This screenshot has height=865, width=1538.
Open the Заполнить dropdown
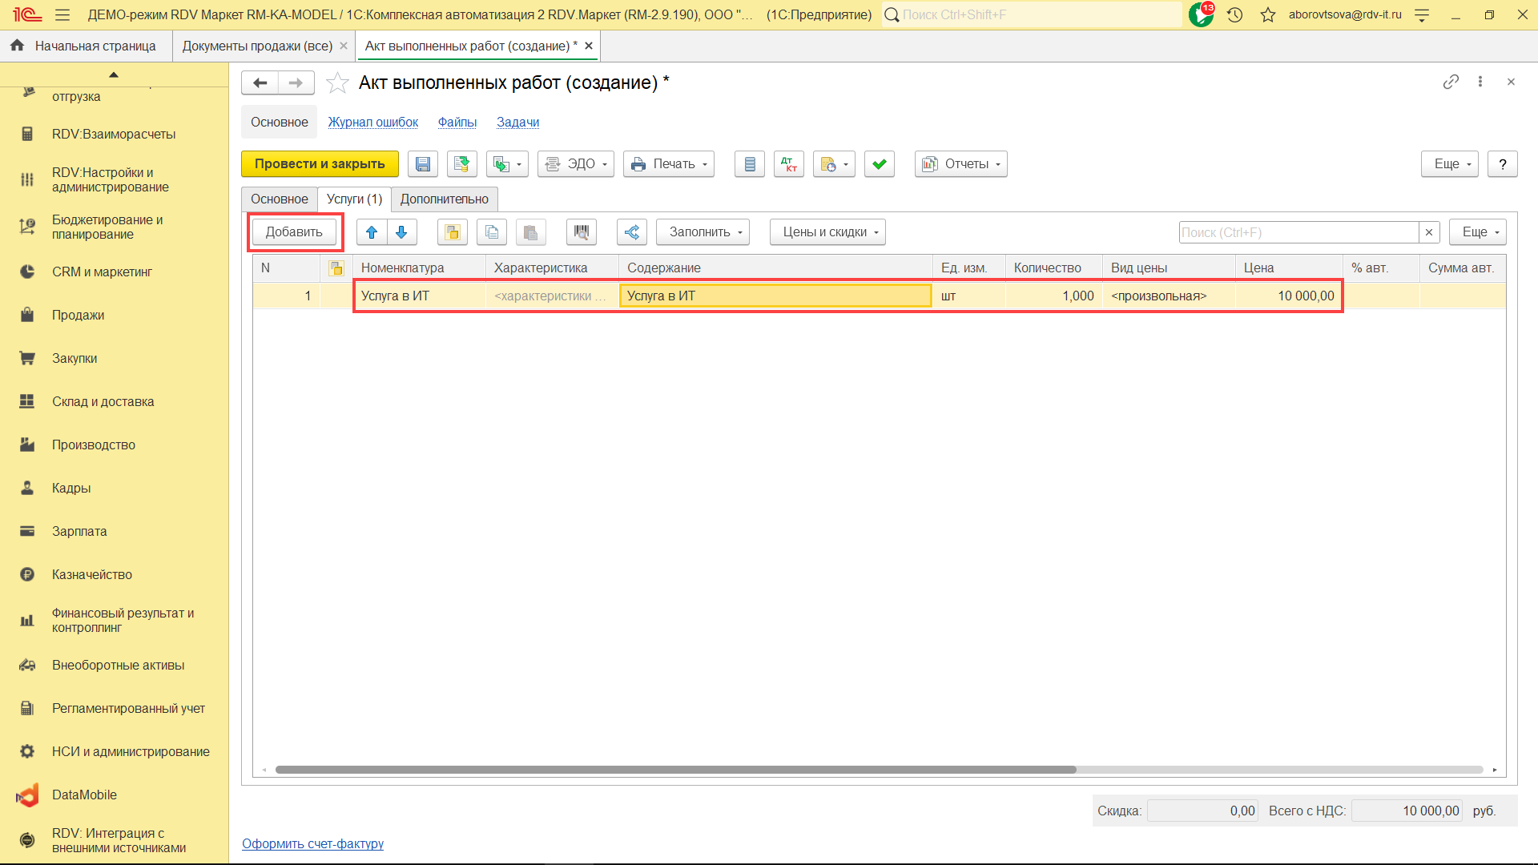703,232
